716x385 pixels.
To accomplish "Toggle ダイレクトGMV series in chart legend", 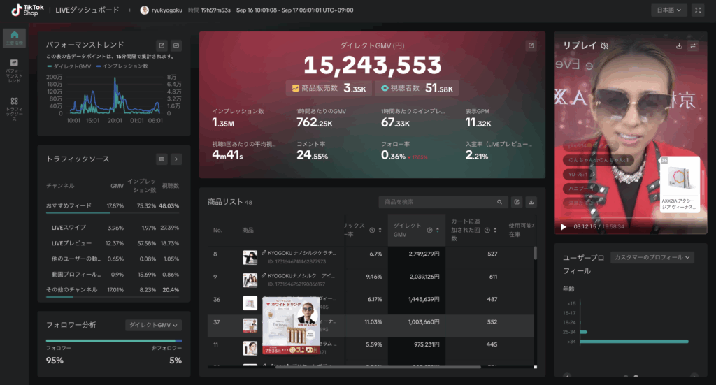I will (x=71, y=66).
